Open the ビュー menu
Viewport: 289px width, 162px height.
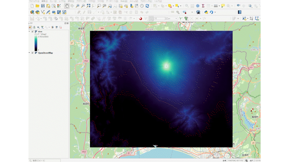click(53, 1)
